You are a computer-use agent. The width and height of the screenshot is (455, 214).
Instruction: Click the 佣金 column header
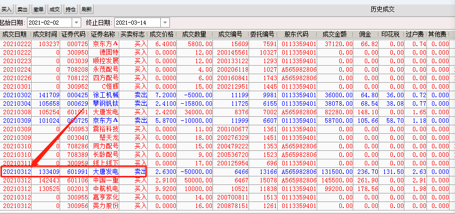click(x=365, y=35)
